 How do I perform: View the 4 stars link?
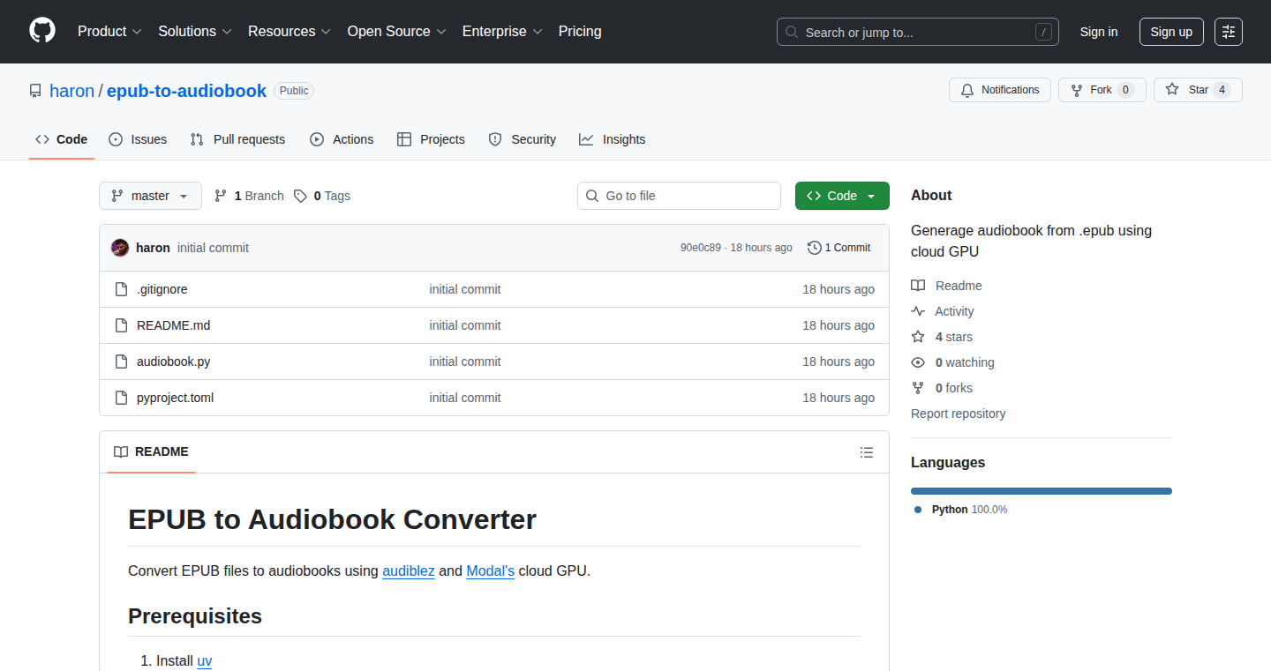[x=942, y=337]
